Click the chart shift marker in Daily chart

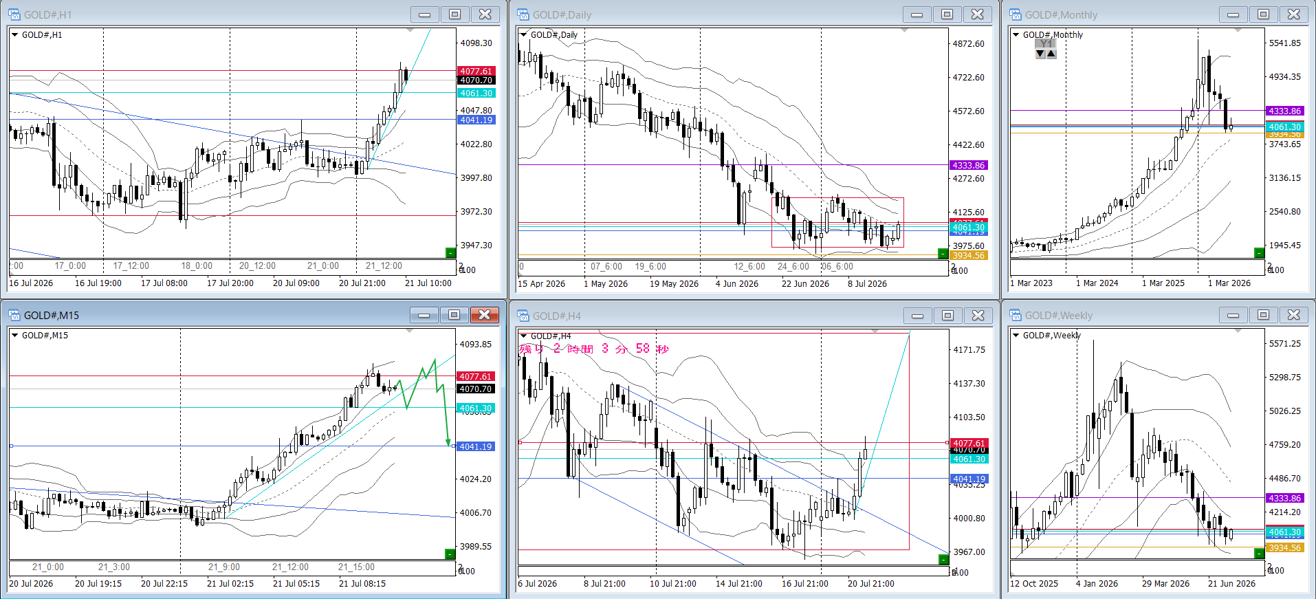pyautogui.click(x=903, y=30)
